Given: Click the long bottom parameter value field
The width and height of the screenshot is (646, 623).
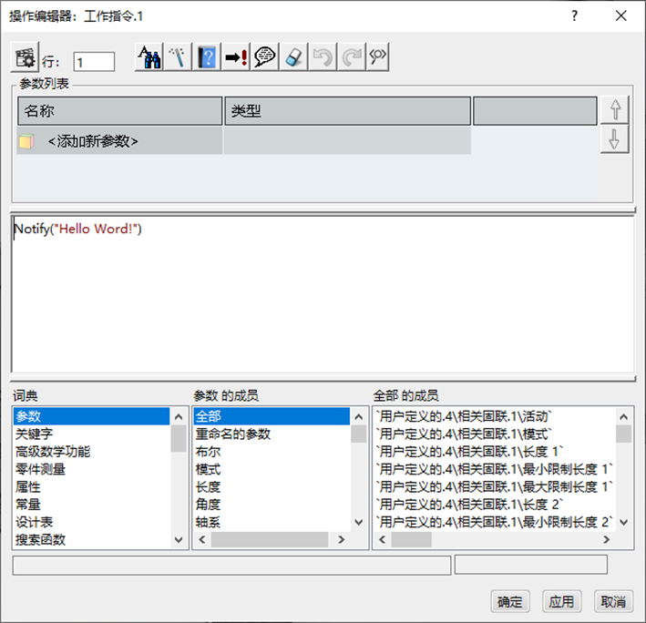Looking at the screenshot, I should pos(231,565).
